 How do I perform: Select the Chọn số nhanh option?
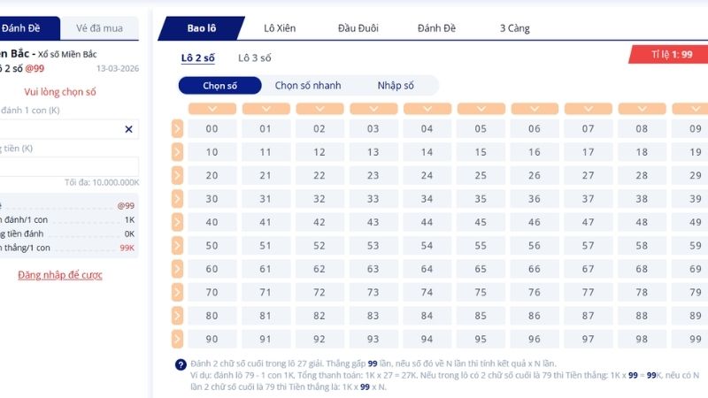(x=307, y=86)
